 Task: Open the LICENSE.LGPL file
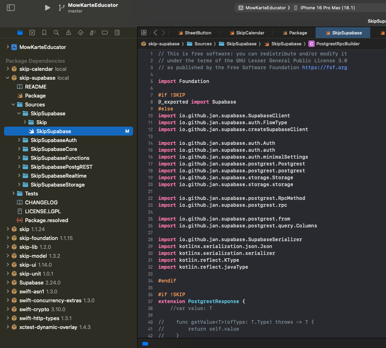pyautogui.click(x=43, y=211)
